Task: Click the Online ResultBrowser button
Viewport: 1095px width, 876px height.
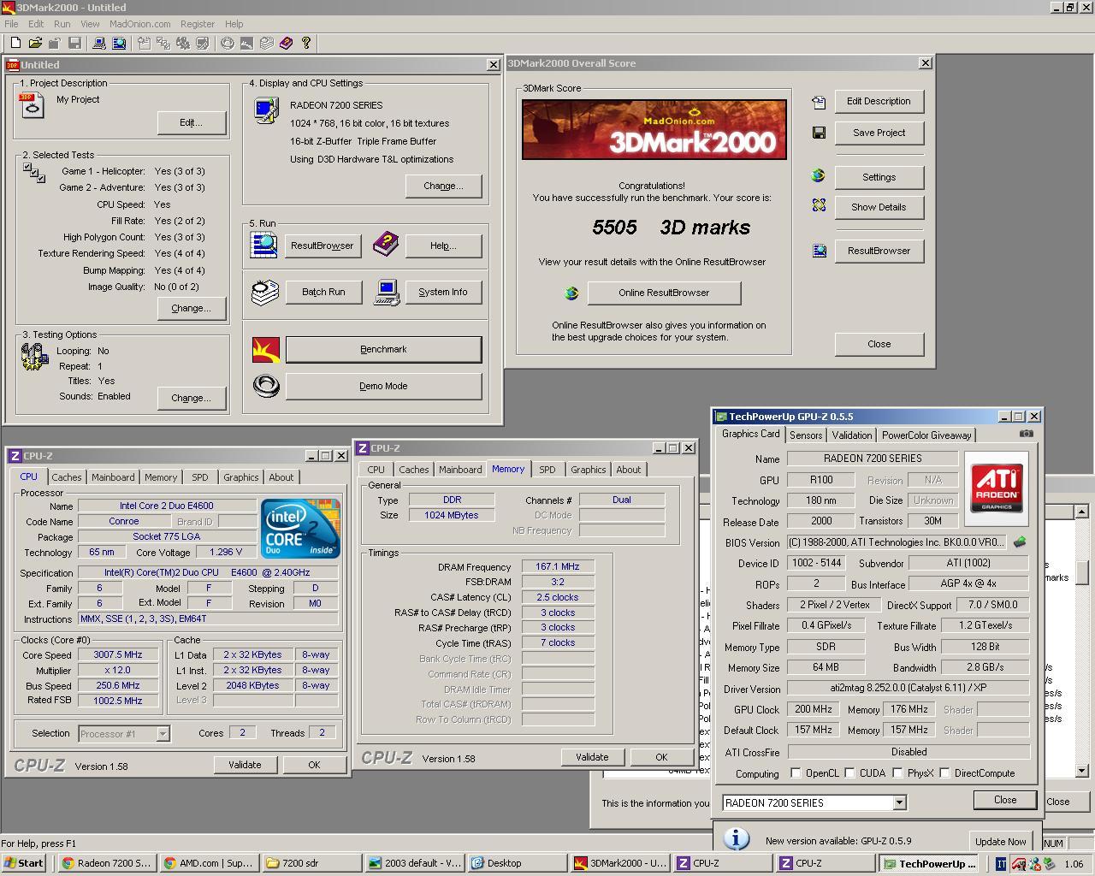Action: pyautogui.click(x=664, y=293)
